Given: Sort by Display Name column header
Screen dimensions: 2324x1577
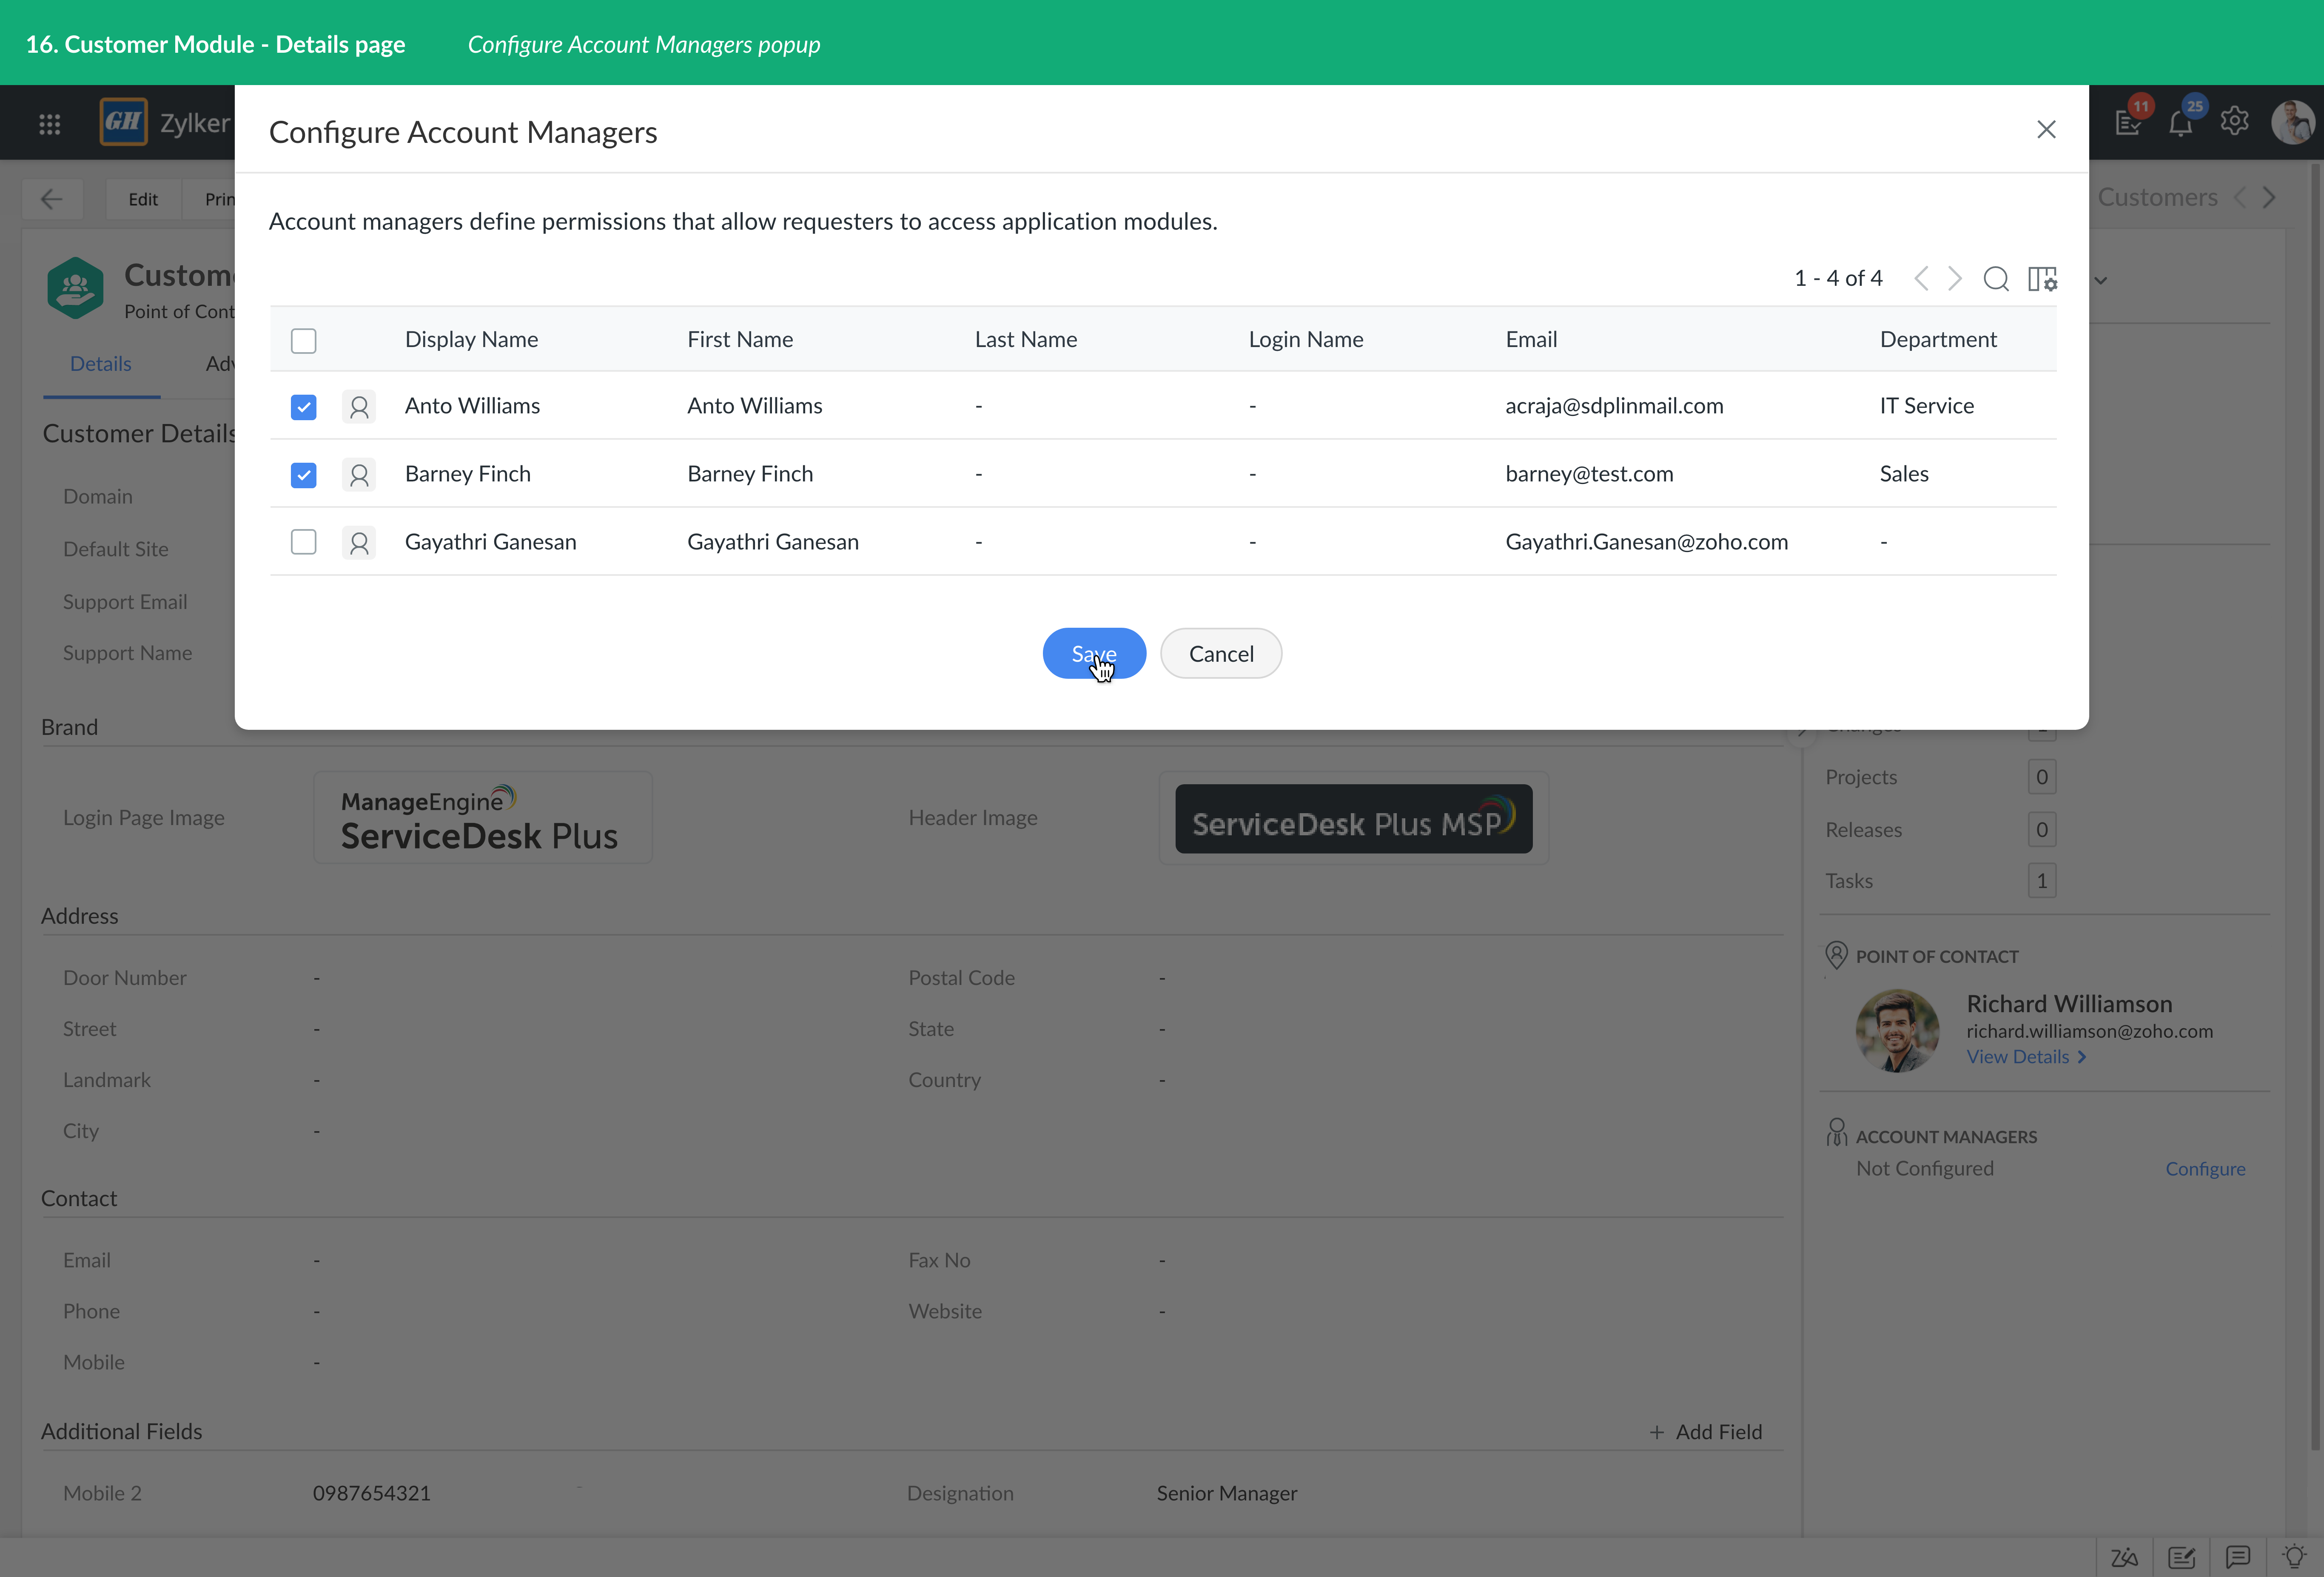Looking at the screenshot, I should coord(471,339).
